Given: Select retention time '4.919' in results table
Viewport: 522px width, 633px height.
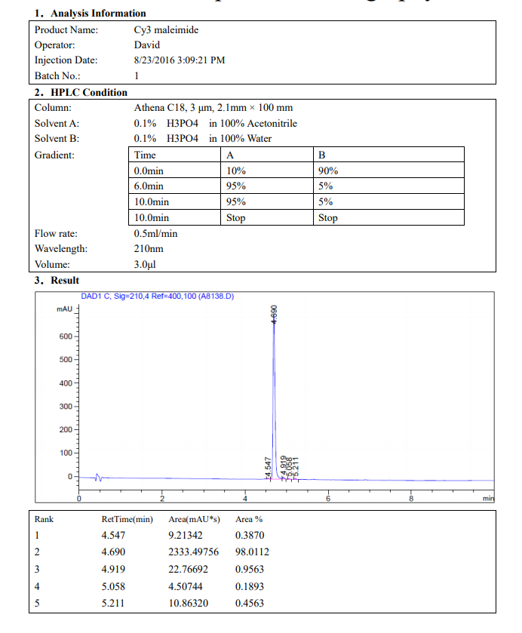Looking at the screenshot, I should tap(113, 569).
